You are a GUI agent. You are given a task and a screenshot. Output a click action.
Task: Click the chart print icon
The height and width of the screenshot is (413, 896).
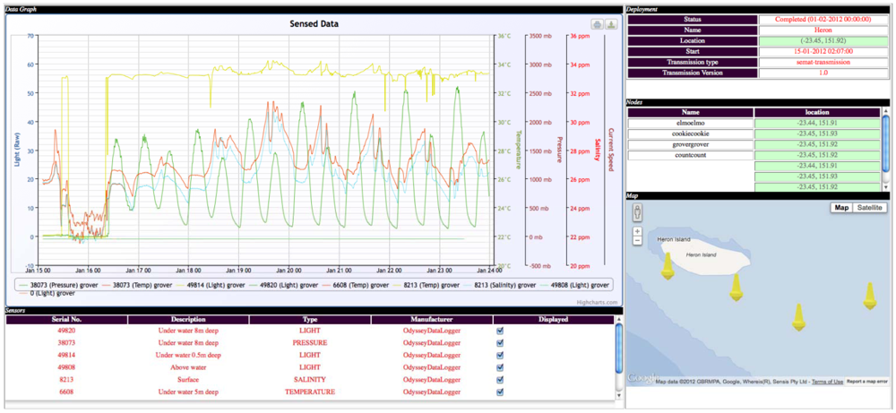[597, 24]
